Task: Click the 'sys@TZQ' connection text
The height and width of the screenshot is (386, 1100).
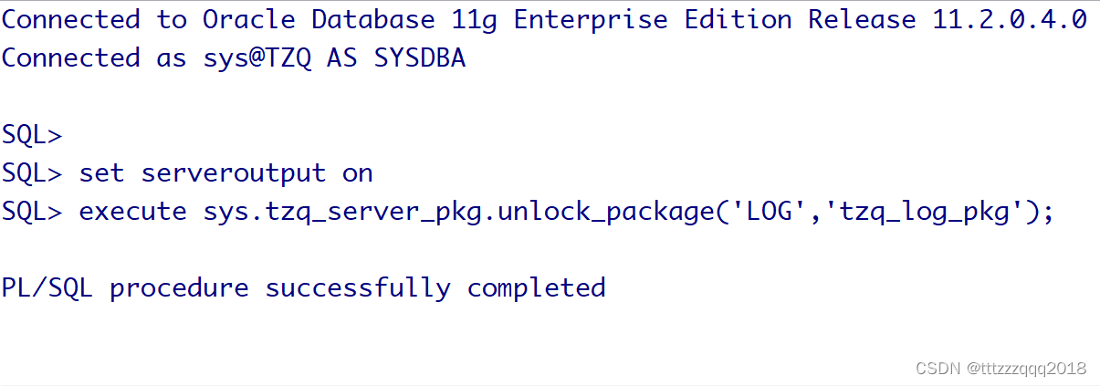Action: tap(258, 58)
